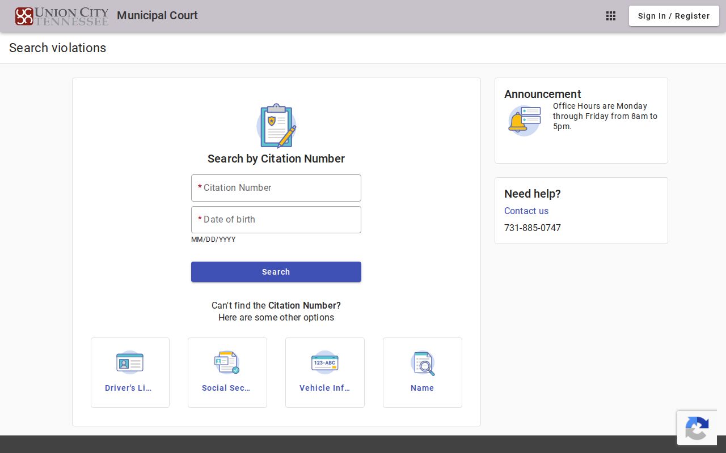Choose the Social Security search icon

[x=227, y=362]
